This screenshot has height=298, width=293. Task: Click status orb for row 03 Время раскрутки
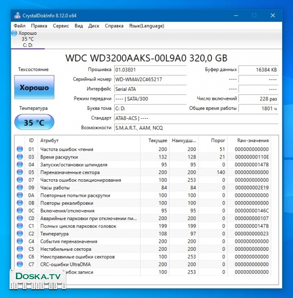(20, 157)
